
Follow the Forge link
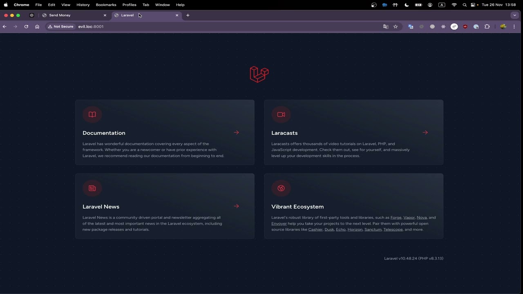tap(396, 218)
